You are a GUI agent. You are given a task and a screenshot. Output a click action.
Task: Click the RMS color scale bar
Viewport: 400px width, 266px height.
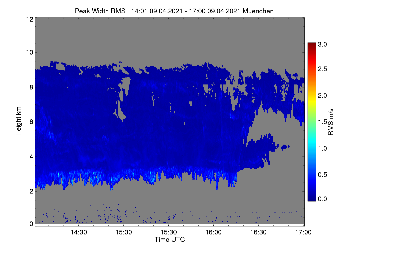point(312,121)
